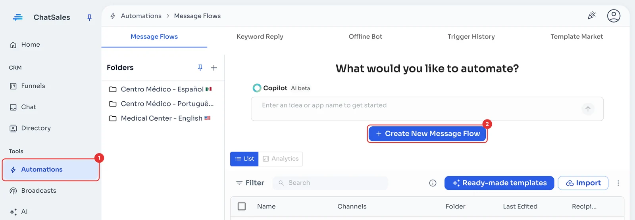Switch to the Template Market tab

[x=577, y=37]
